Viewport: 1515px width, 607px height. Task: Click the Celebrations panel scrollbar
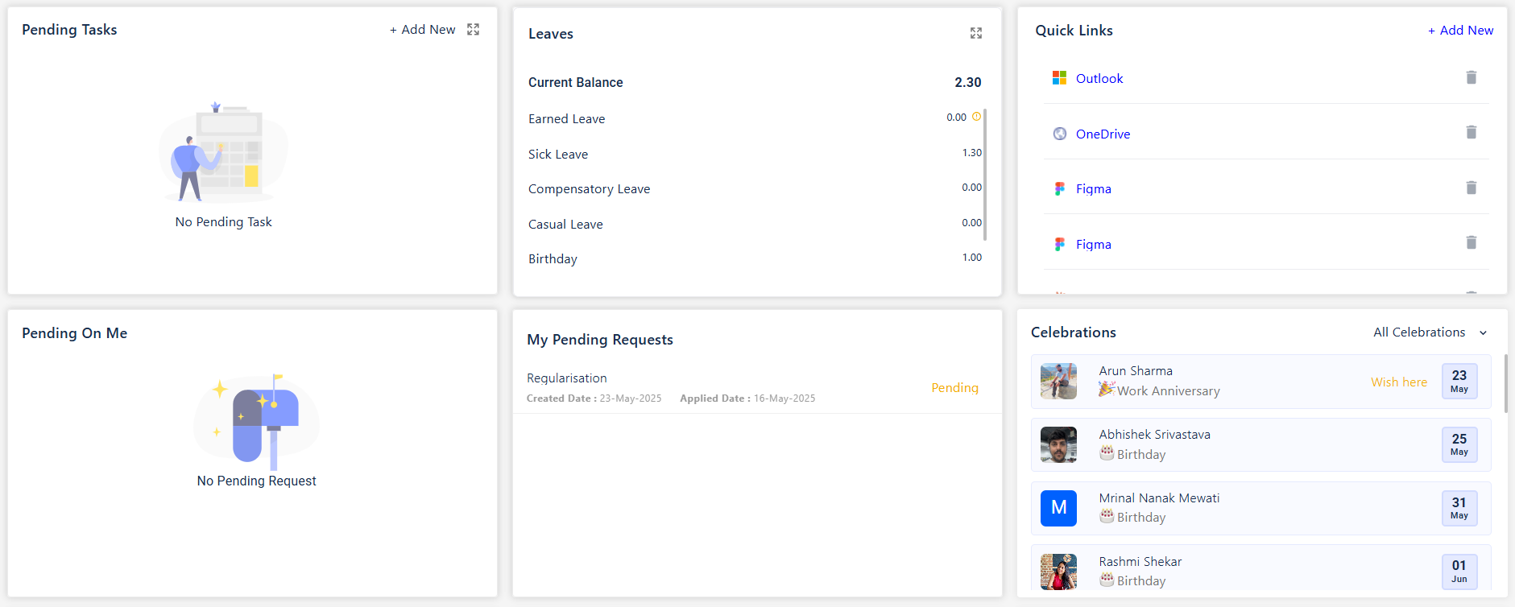click(x=1505, y=382)
